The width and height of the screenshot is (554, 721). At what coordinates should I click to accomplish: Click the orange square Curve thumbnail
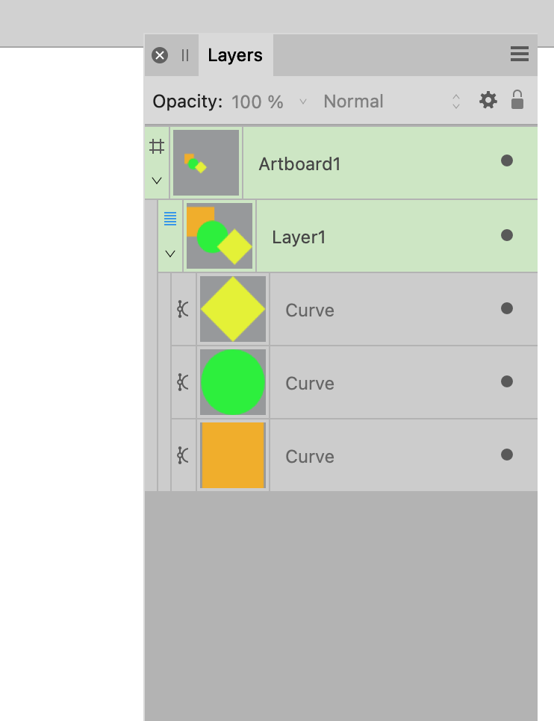pyautogui.click(x=233, y=455)
